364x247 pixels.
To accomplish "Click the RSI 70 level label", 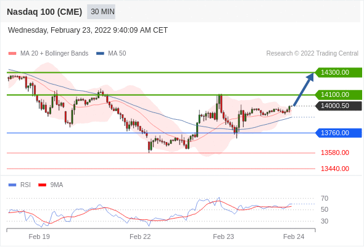I will [325, 198].
